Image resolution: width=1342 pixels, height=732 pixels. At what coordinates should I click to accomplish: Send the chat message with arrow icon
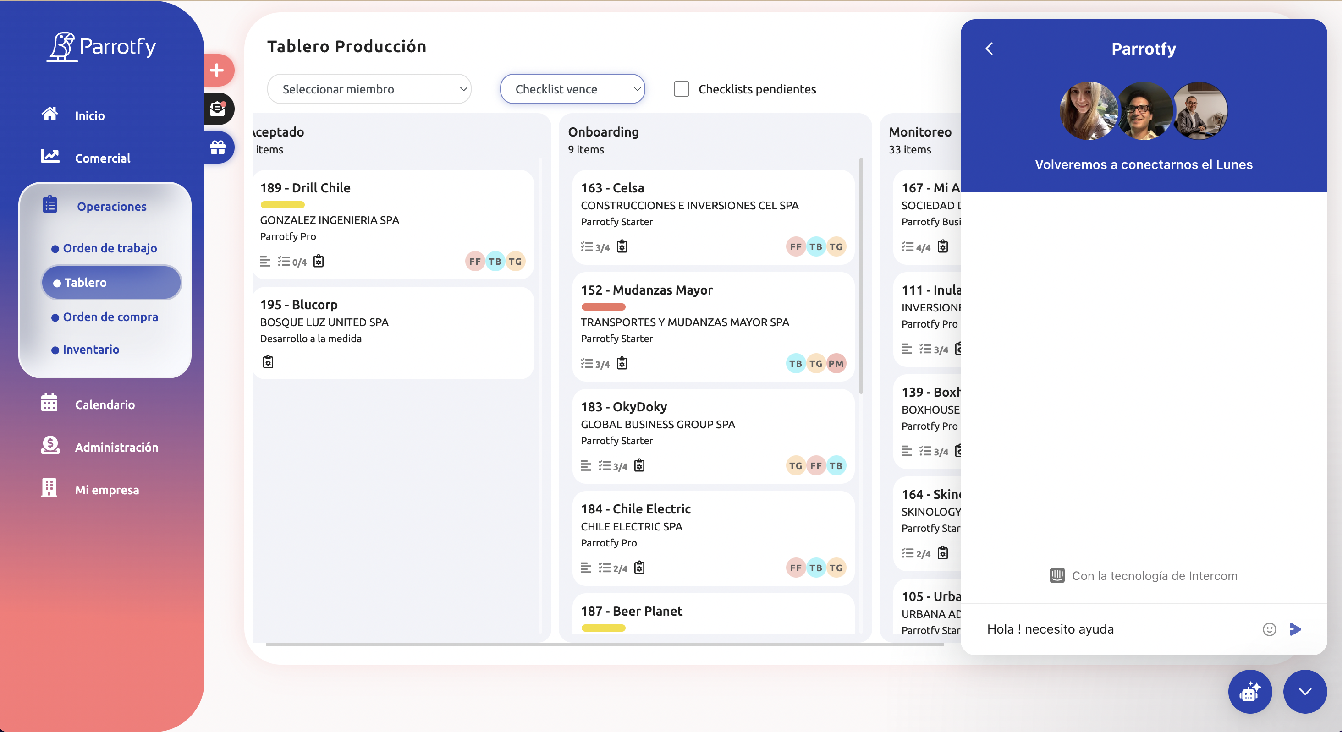click(x=1296, y=629)
